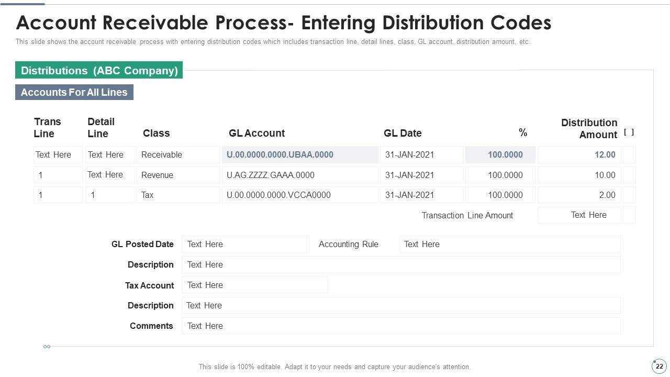Open the Distributions (ABC Company) tab
Viewport: 670px width, 377px height.
point(99,70)
